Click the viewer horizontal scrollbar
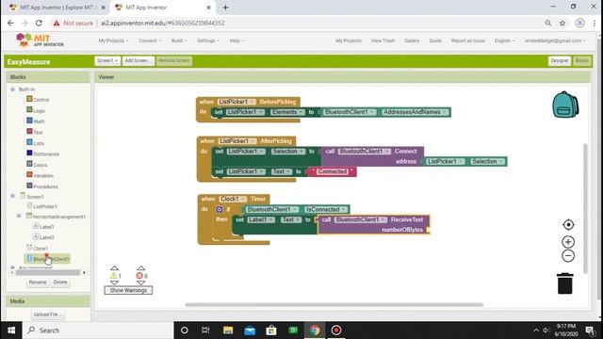 [x=334, y=305]
